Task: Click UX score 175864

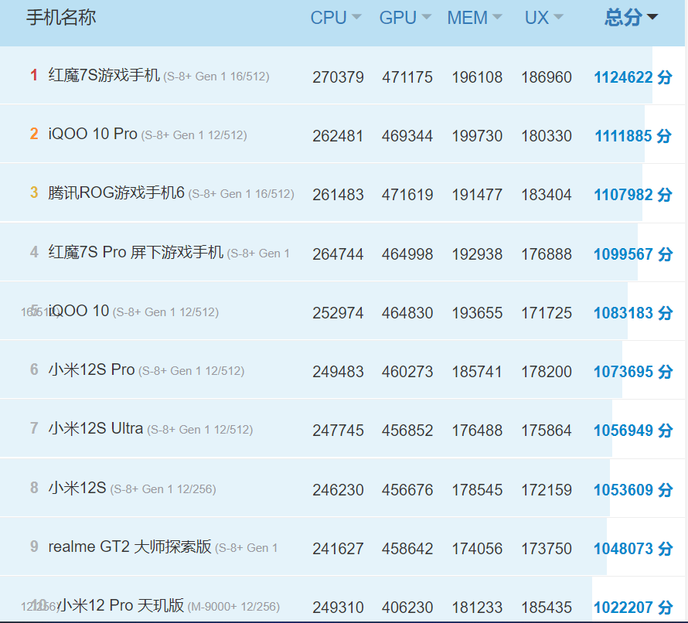Action: [547, 431]
